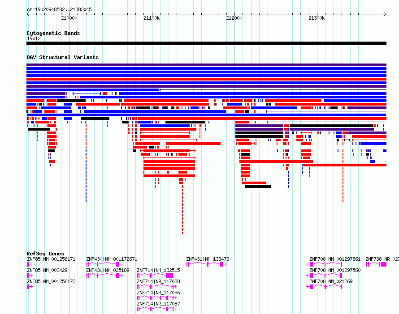
Task: Select ZNF708 NM_001297560 gene model glyph
Action: pos(324,276)
